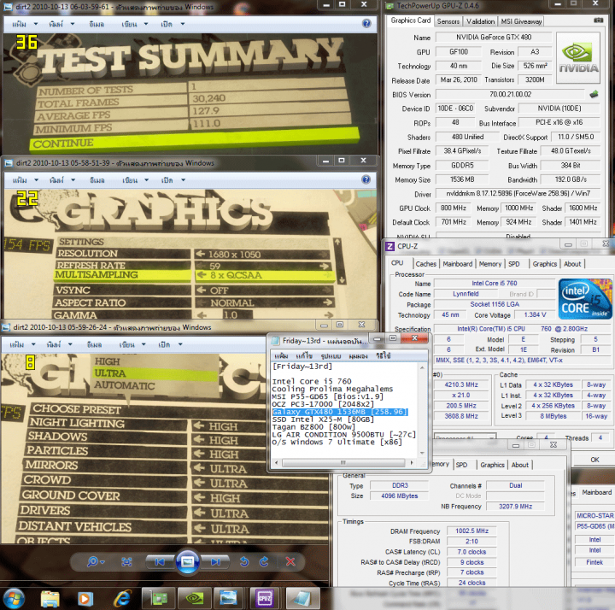Open the About tab in the top CPU-Z window

572,264
